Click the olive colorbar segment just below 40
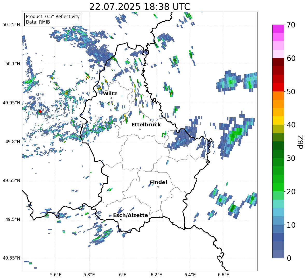Image resolution: width=307 pixels, height=280 pixels. click(278, 129)
